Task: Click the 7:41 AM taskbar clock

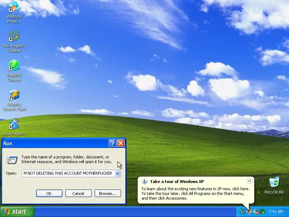Action: tap(276, 212)
